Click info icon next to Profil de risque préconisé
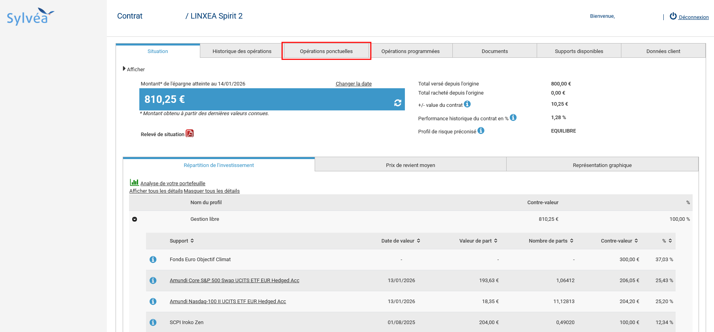This screenshot has height=332, width=714. [481, 131]
